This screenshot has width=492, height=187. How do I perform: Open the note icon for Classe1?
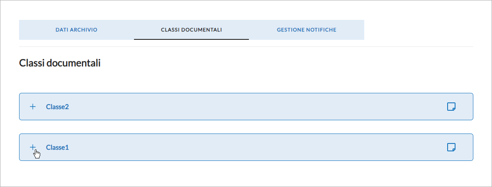451,147
